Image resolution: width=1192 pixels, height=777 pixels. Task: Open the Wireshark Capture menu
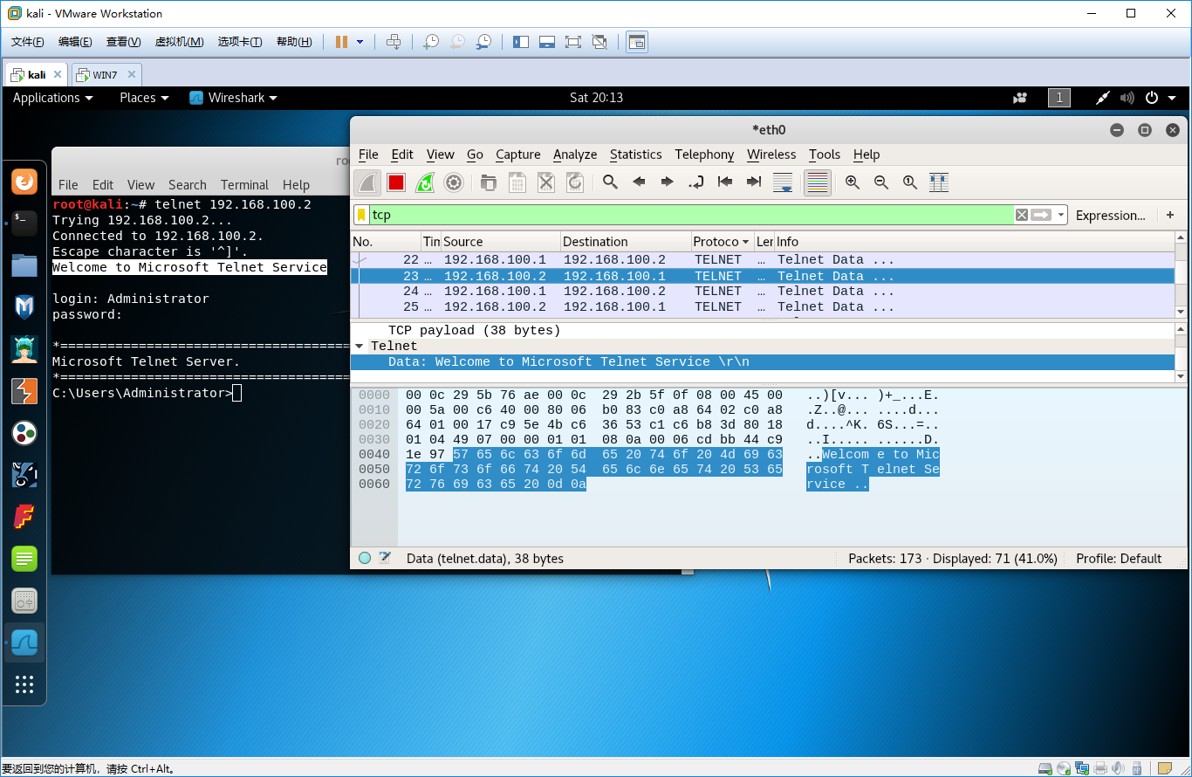pos(518,155)
